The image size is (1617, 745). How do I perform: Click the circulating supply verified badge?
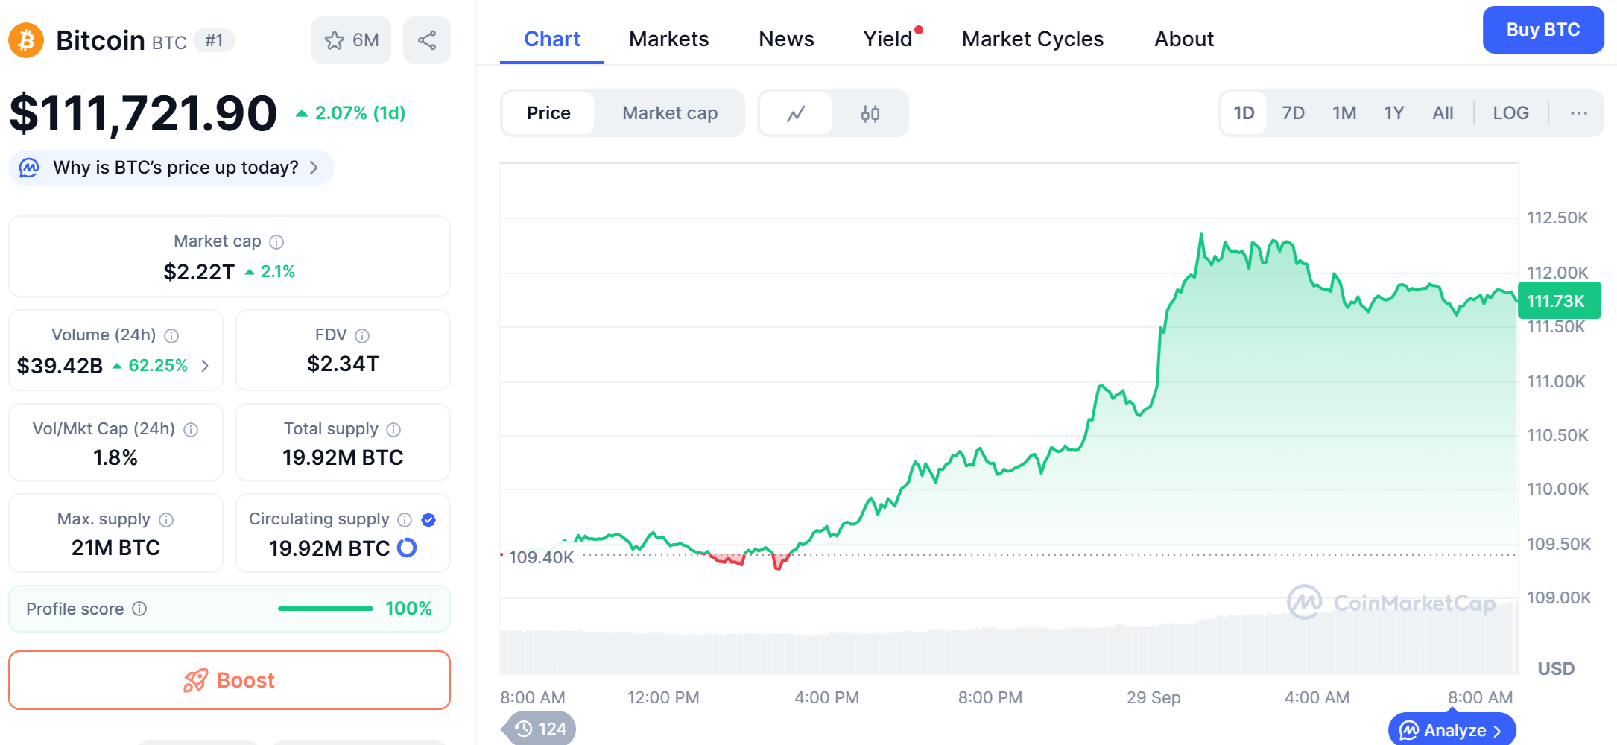coord(428,520)
